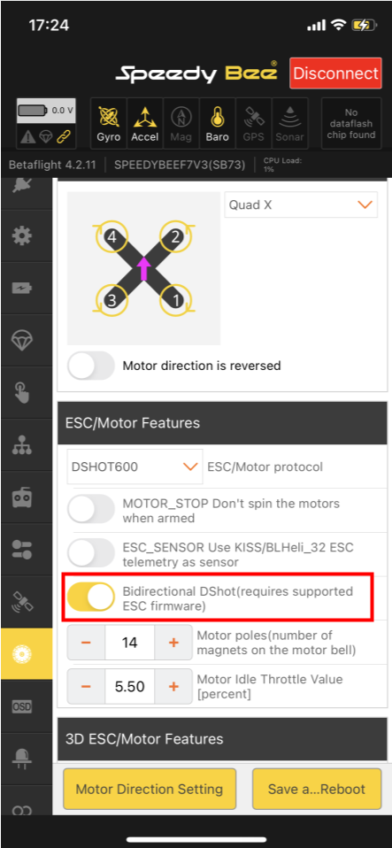Disable the Bidirectional DShot toggle
Screen dimensions: 392x848
click(91, 597)
